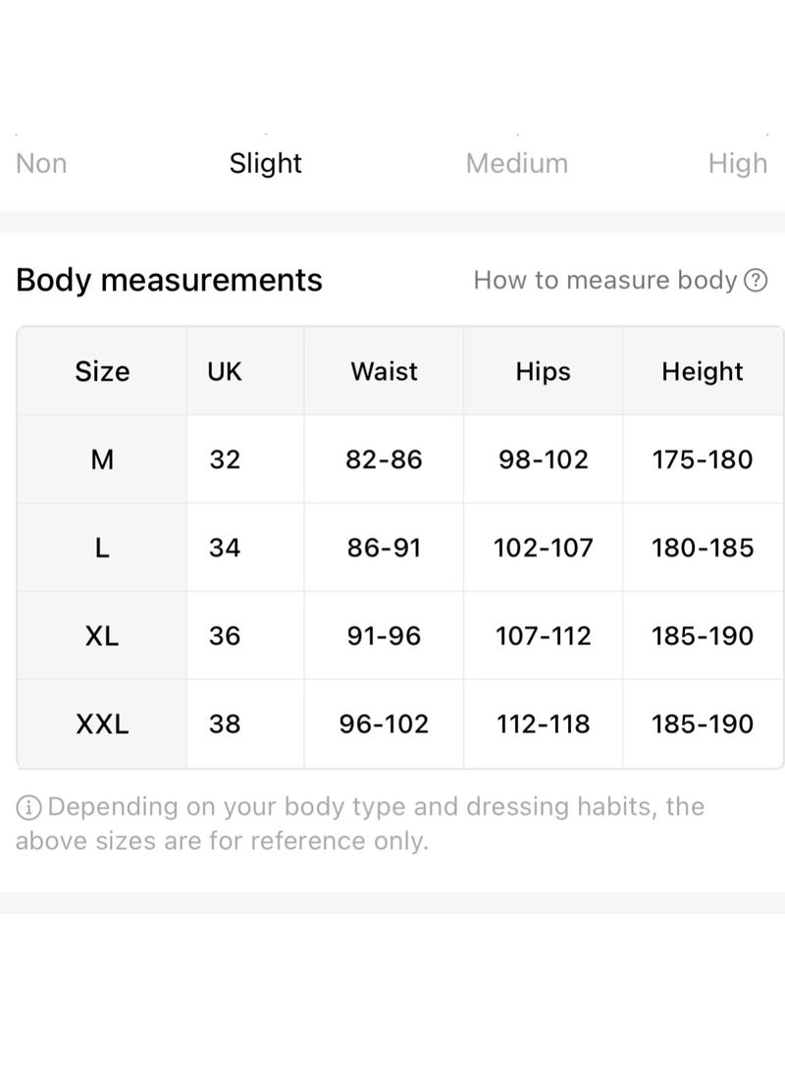Select the XL size row
Viewport: 785px width, 1071px height.
[x=400, y=635]
